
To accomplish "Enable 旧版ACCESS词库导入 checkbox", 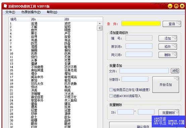I will [x=111, y=96].
